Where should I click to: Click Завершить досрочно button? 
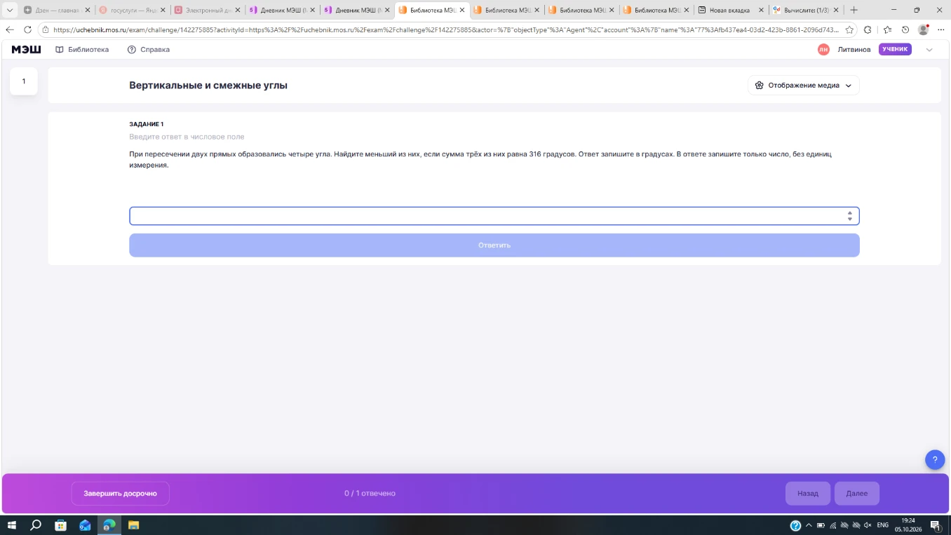pyautogui.click(x=121, y=494)
